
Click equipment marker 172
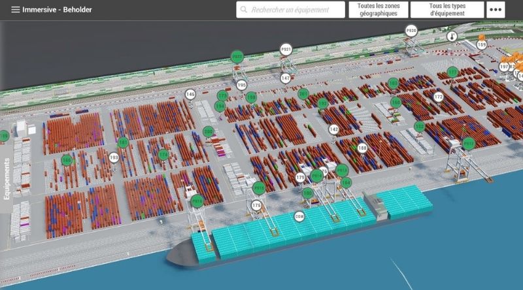(x=439, y=97)
